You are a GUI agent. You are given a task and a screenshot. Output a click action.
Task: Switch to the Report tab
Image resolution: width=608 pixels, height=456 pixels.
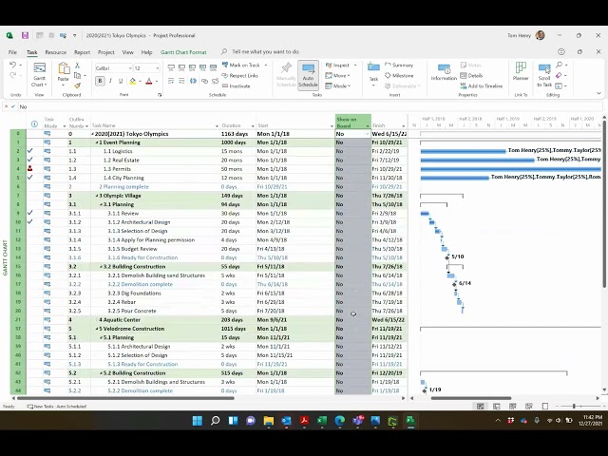tap(83, 52)
